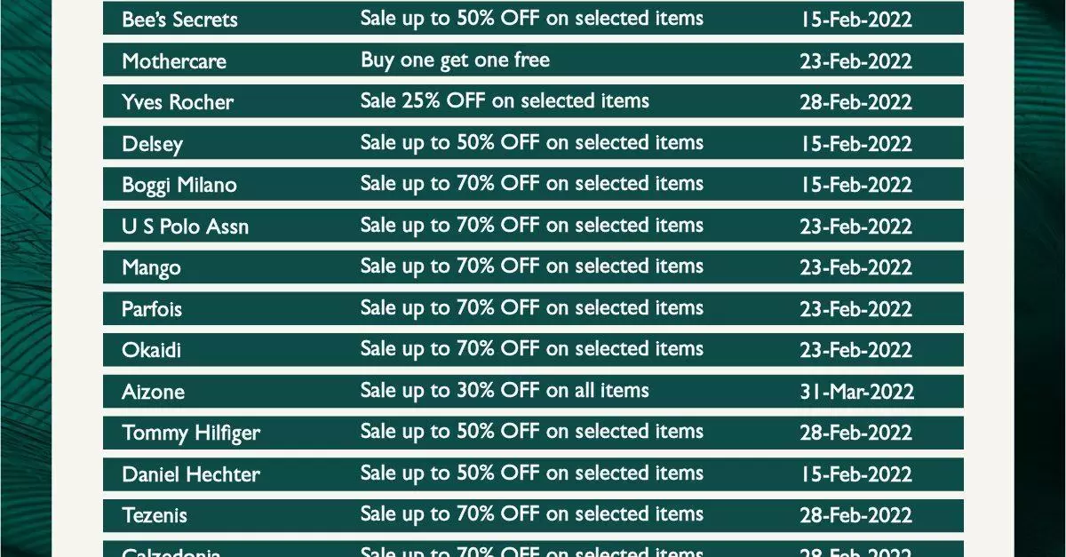1066x557 pixels.
Task: Select the Tommy Hilfiger brand name
Action: [191, 433]
